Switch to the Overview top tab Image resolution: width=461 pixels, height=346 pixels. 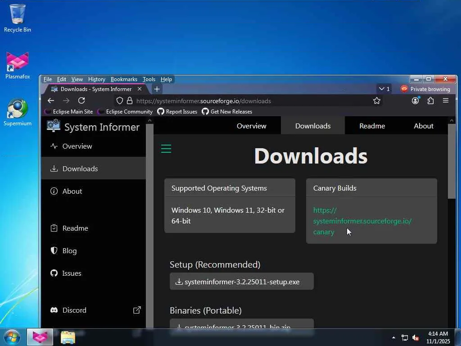(x=251, y=126)
